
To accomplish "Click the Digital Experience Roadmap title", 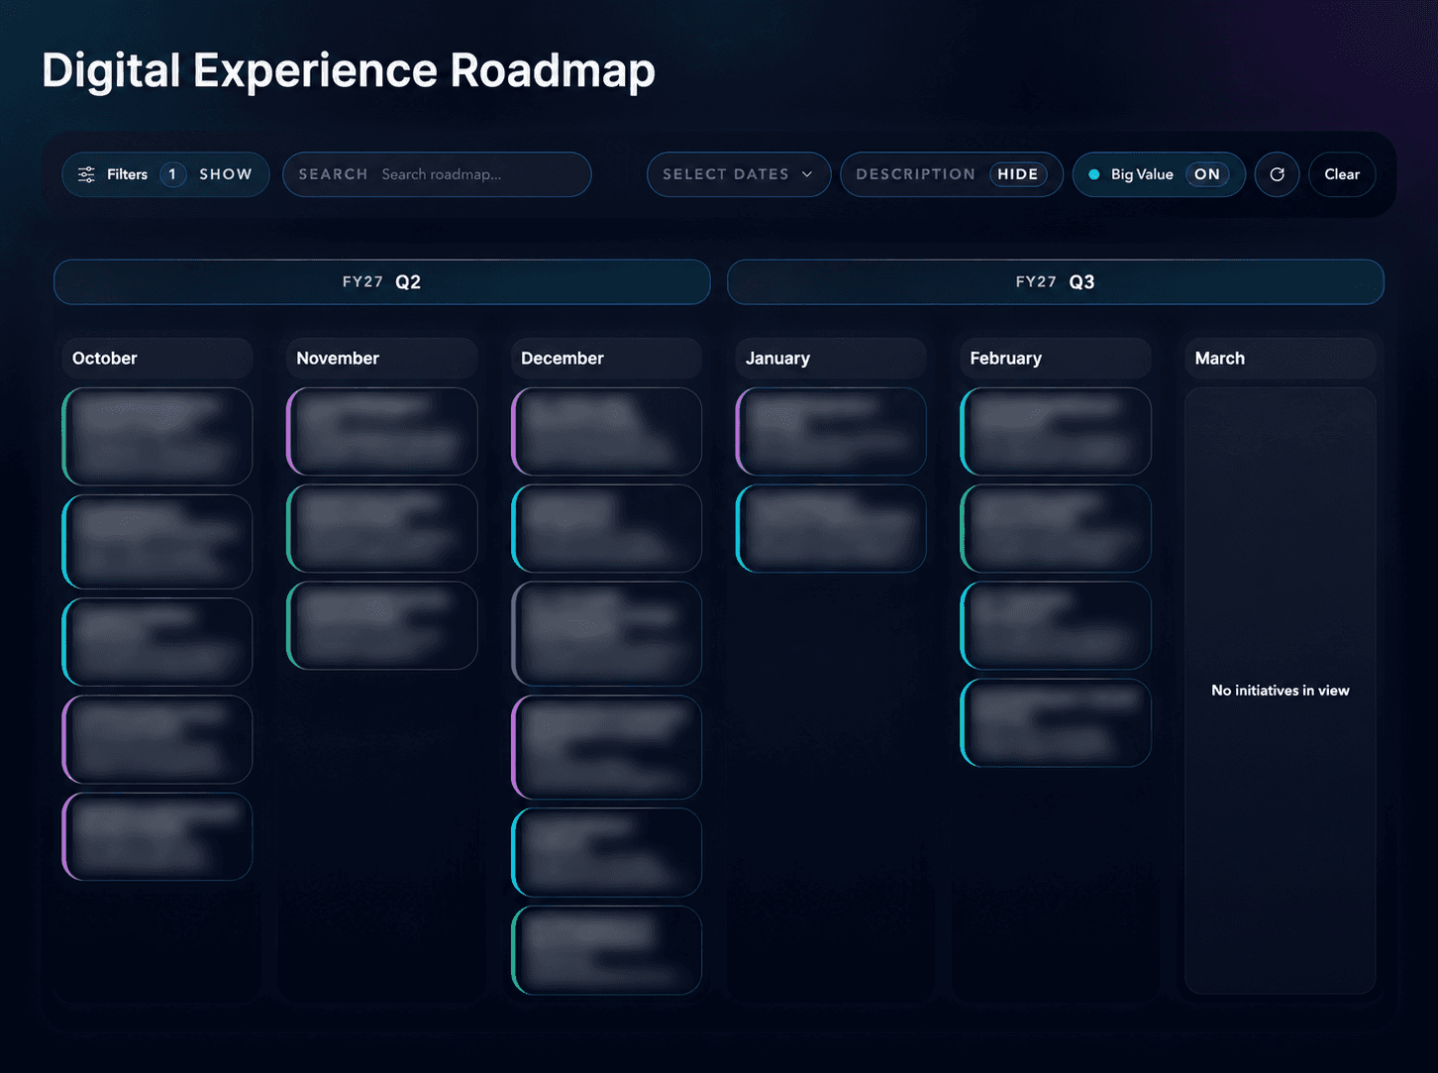I will (x=349, y=70).
